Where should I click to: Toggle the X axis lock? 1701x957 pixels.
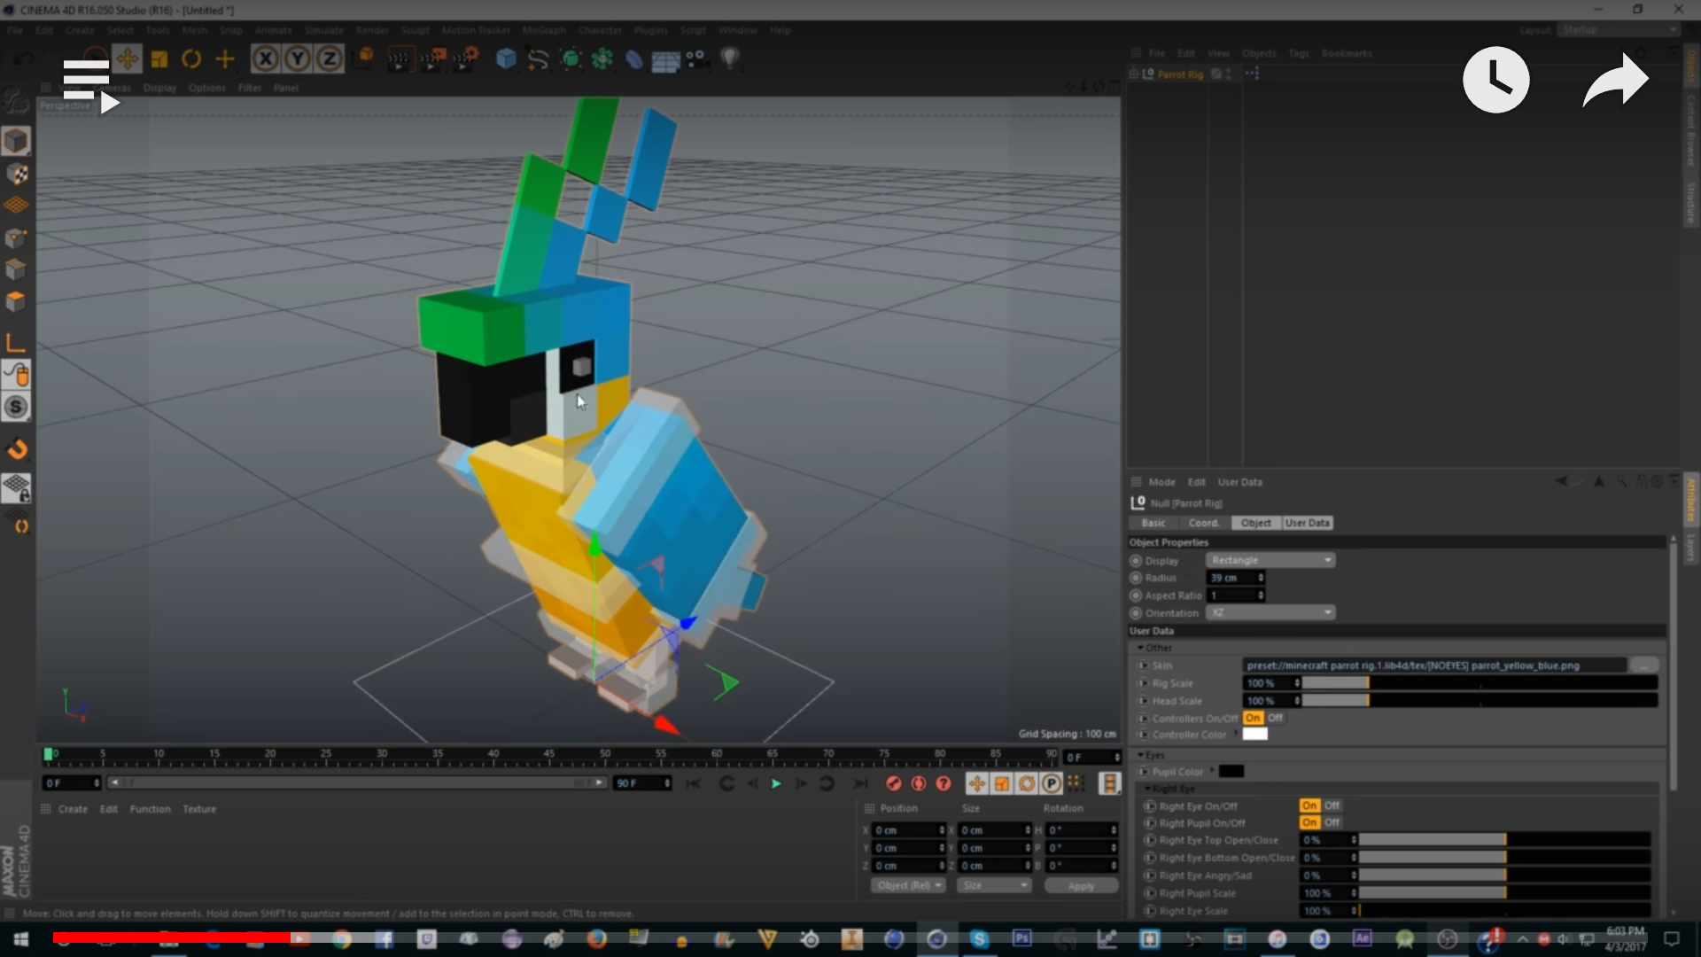(266, 59)
